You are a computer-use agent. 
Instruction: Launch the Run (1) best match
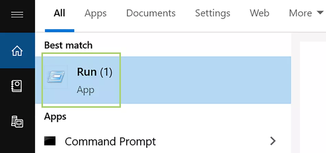coord(163,80)
